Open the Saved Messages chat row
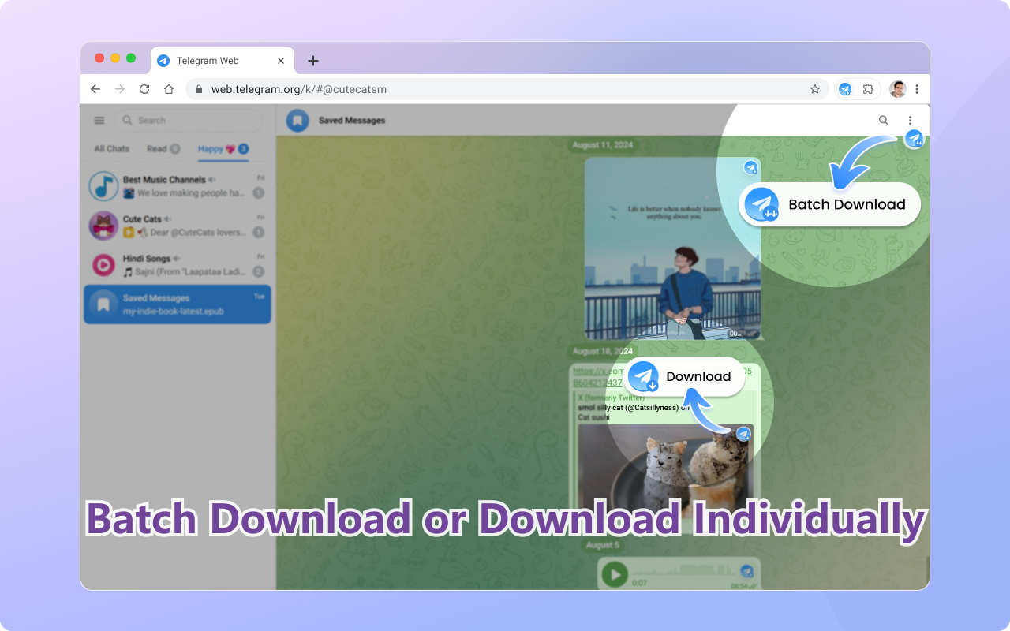The height and width of the screenshot is (631, 1010). click(178, 304)
